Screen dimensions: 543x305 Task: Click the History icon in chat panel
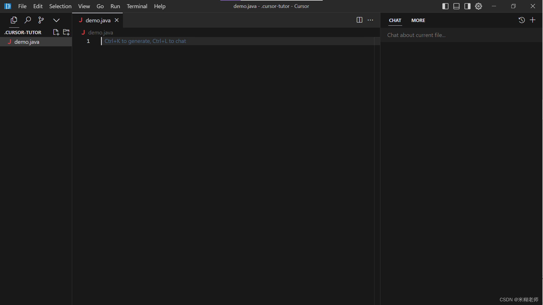pos(522,20)
